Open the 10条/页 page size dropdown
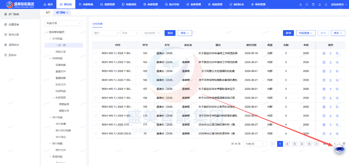The image size is (349, 166). (x=255, y=144)
